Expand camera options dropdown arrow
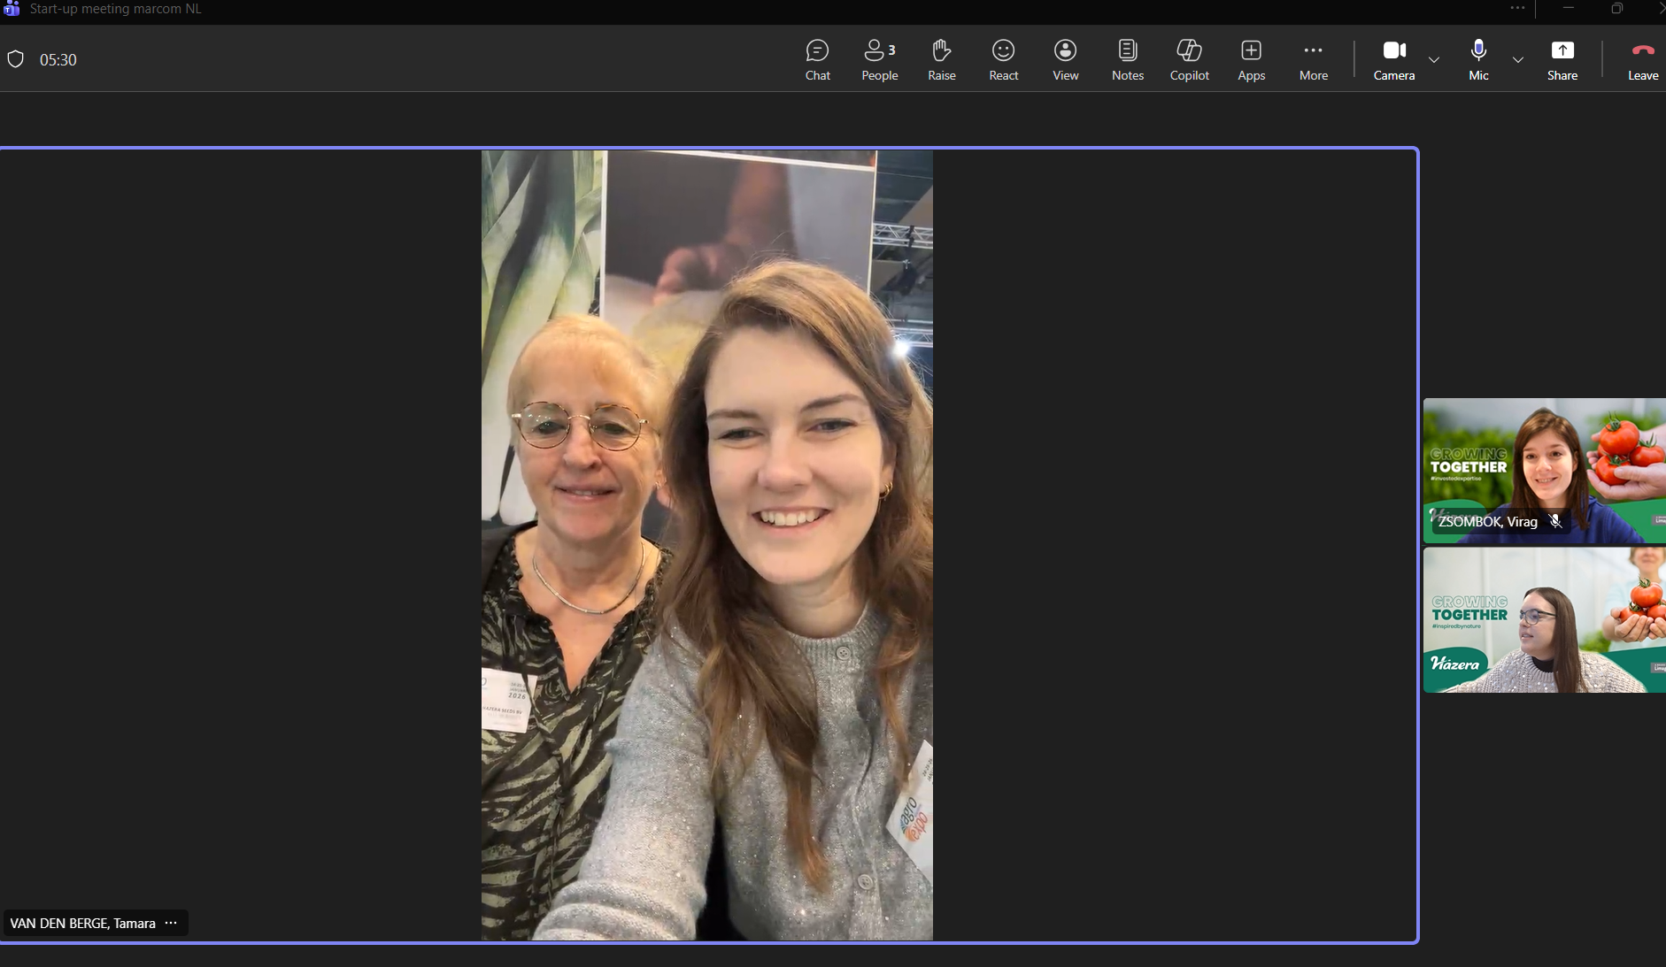1666x967 pixels. point(1434,60)
